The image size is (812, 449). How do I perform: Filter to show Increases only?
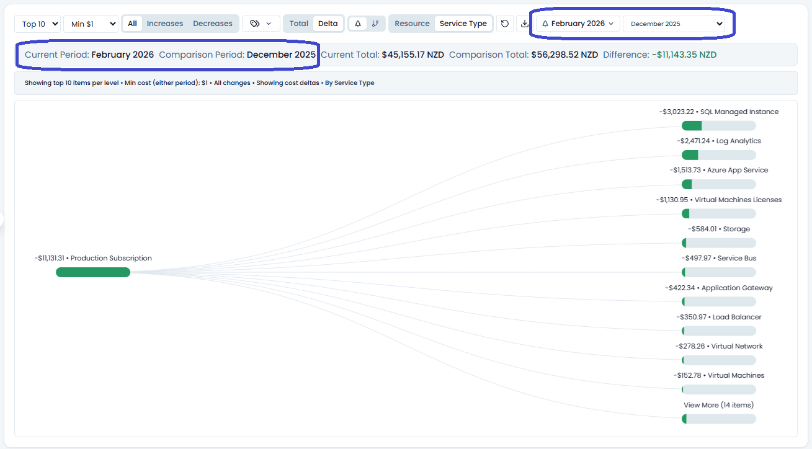(165, 24)
